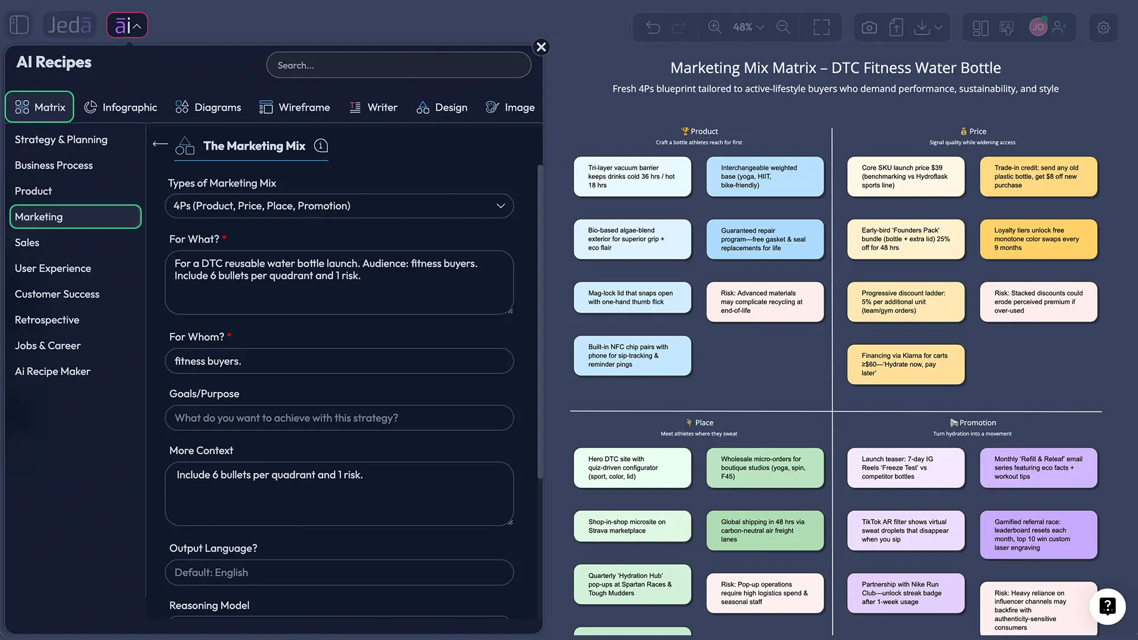This screenshot has width=1138, height=640.
Task: Zoom in on the canvas
Action: (715, 27)
